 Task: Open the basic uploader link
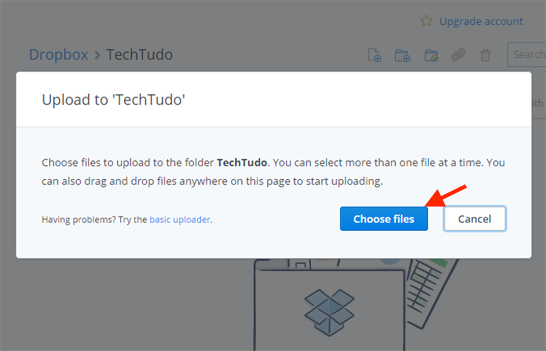(180, 220)
